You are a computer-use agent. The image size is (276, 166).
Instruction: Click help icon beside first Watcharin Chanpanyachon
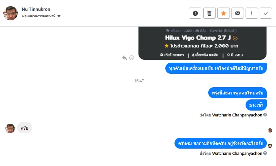265,115
